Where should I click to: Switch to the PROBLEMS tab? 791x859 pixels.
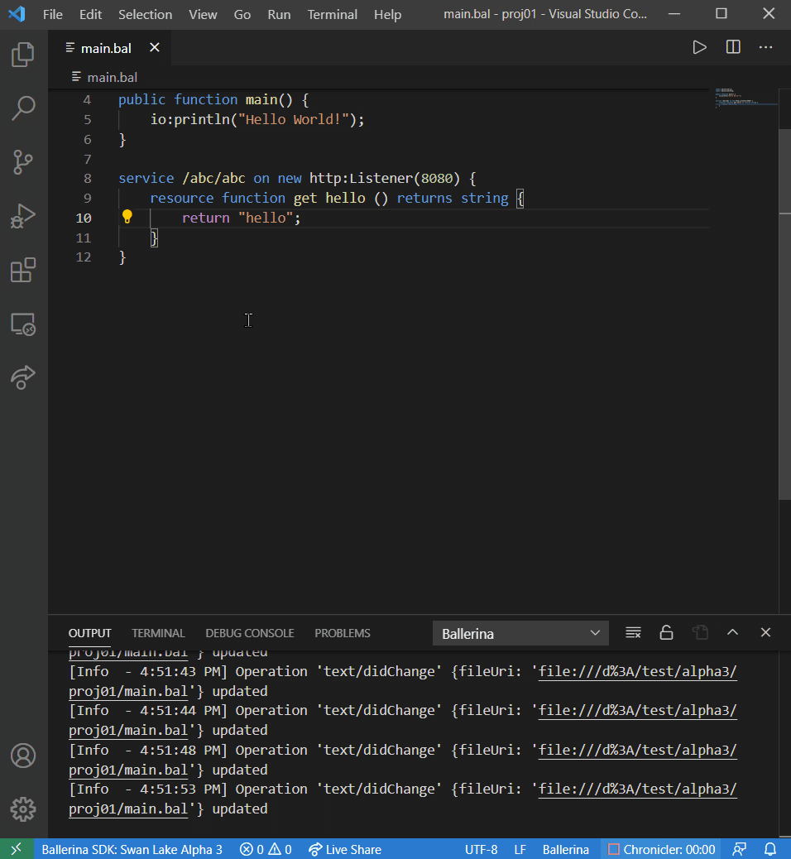343,633
